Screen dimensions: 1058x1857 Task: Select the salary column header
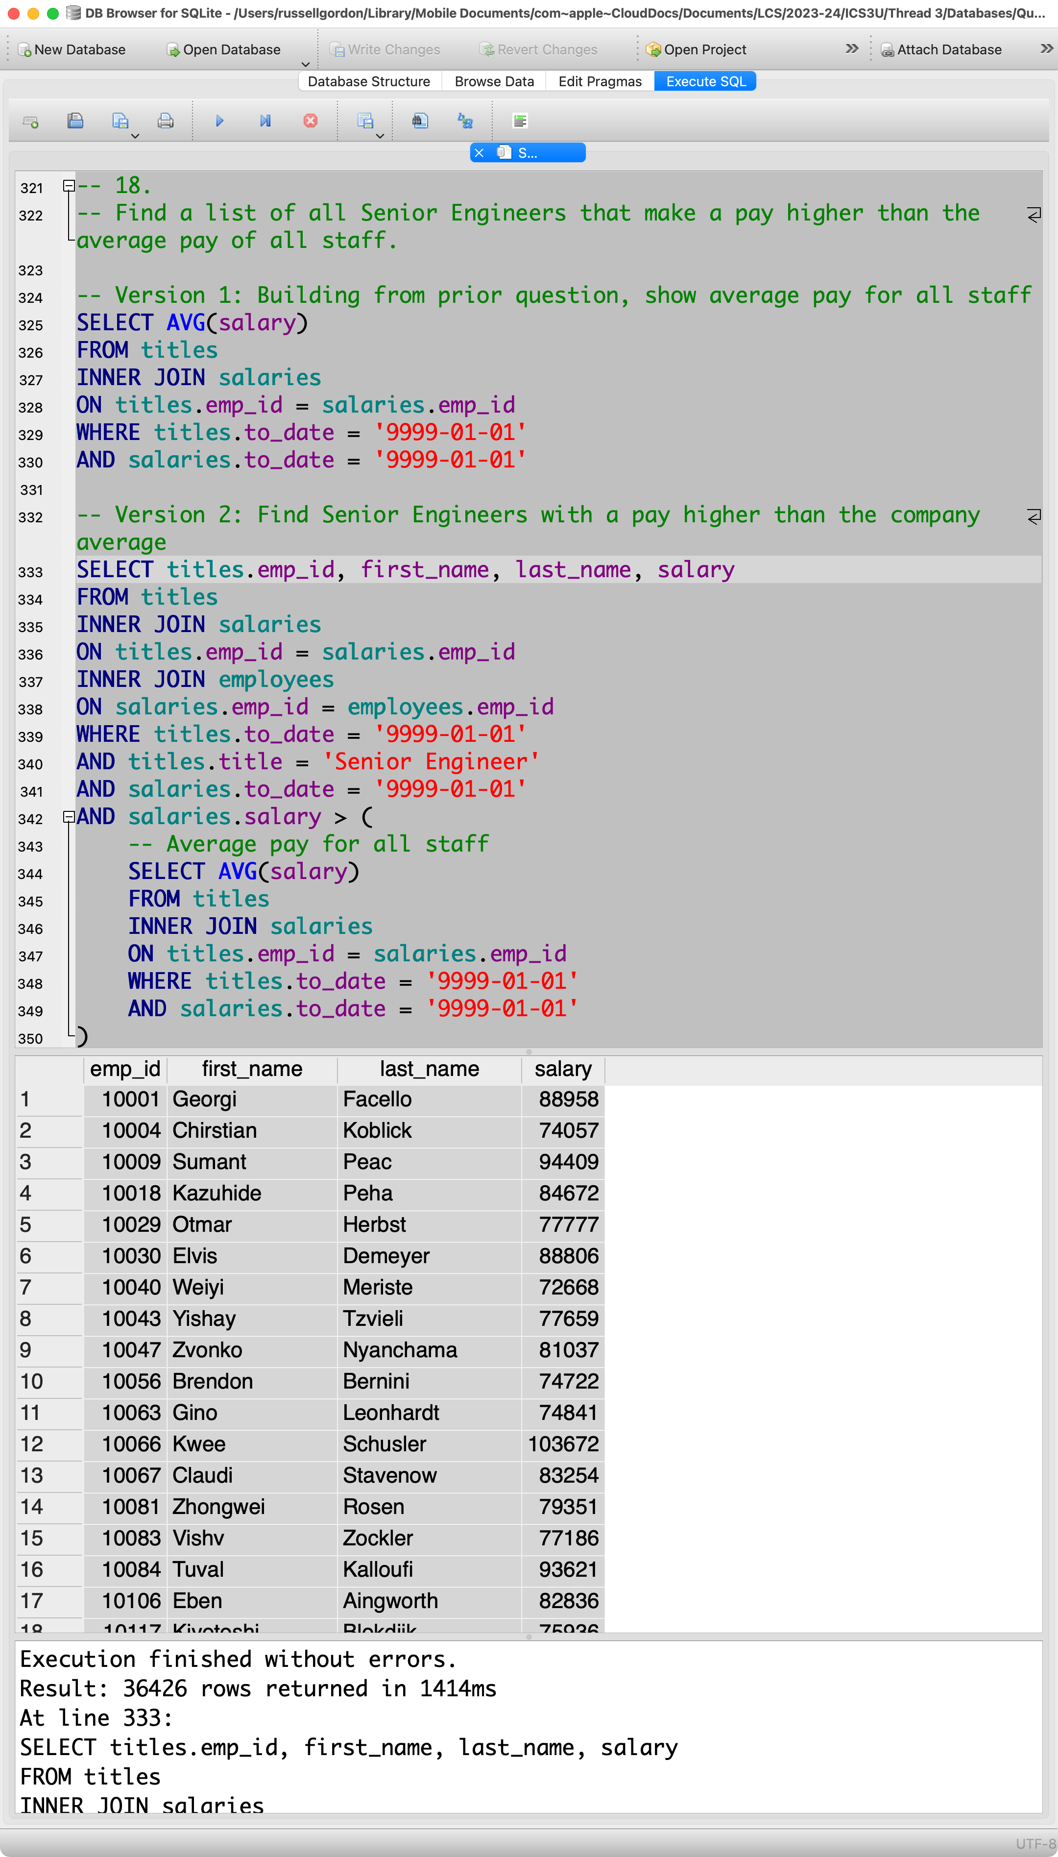pos(562,1069)
